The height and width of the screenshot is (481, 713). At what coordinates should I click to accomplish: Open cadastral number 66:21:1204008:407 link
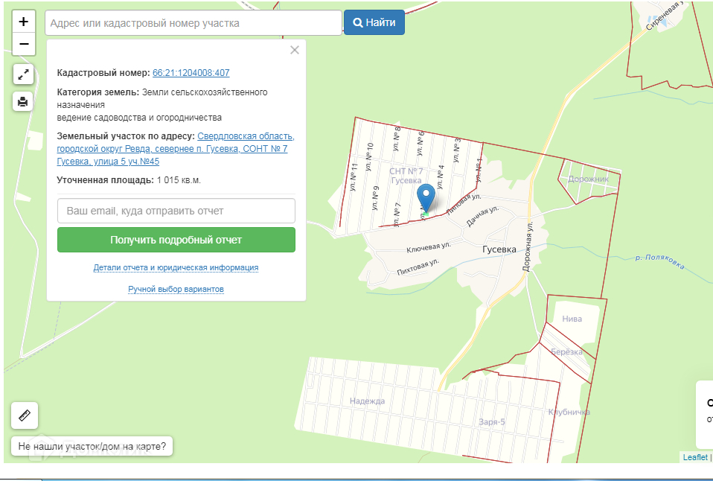191,73
